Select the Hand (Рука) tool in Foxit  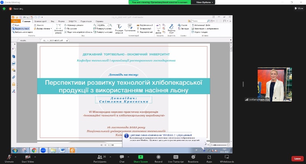tap(16, 25)
